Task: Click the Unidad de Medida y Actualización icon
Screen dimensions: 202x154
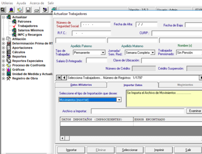Action: (x=9, y=74)
